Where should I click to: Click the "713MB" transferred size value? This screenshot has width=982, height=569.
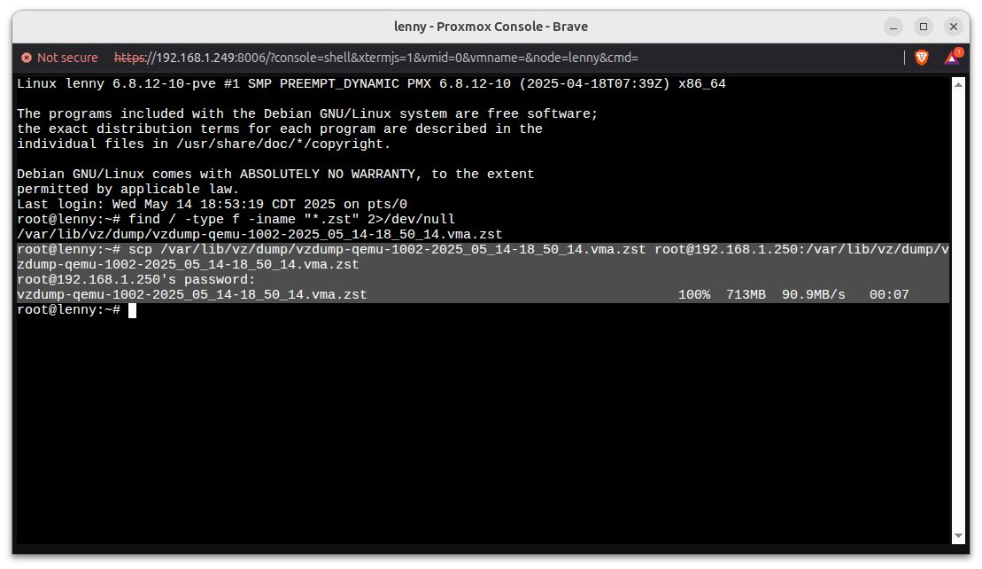[x=746, y=294]
